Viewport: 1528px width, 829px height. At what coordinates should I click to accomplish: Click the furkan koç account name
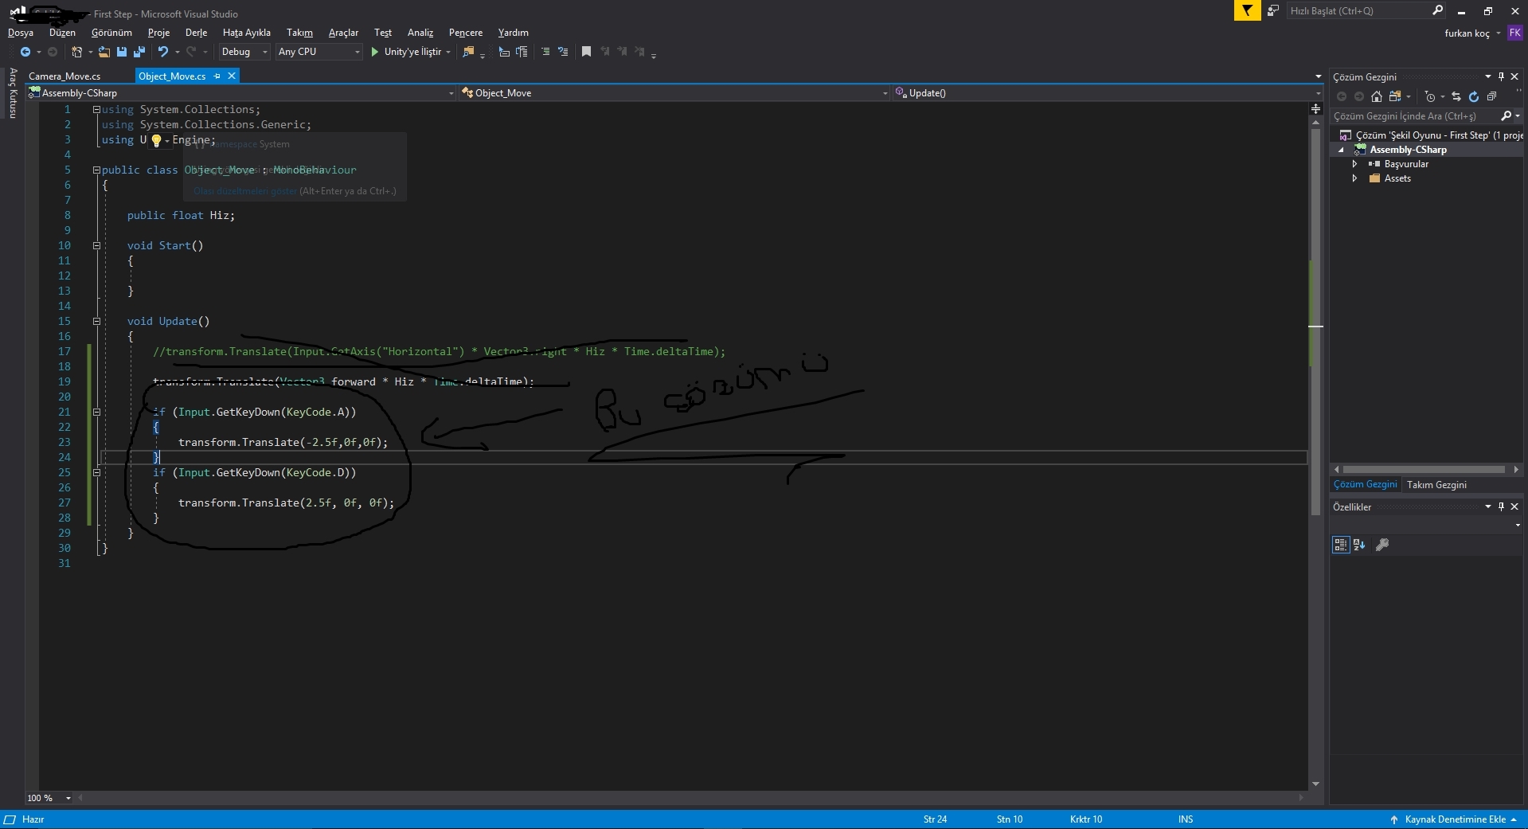(x=1467, y=33)
